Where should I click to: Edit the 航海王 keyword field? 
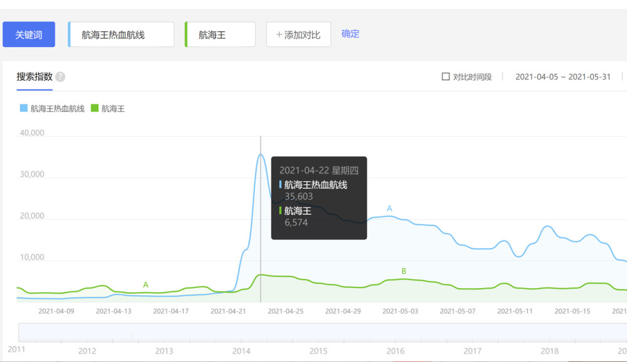(220, 34)
